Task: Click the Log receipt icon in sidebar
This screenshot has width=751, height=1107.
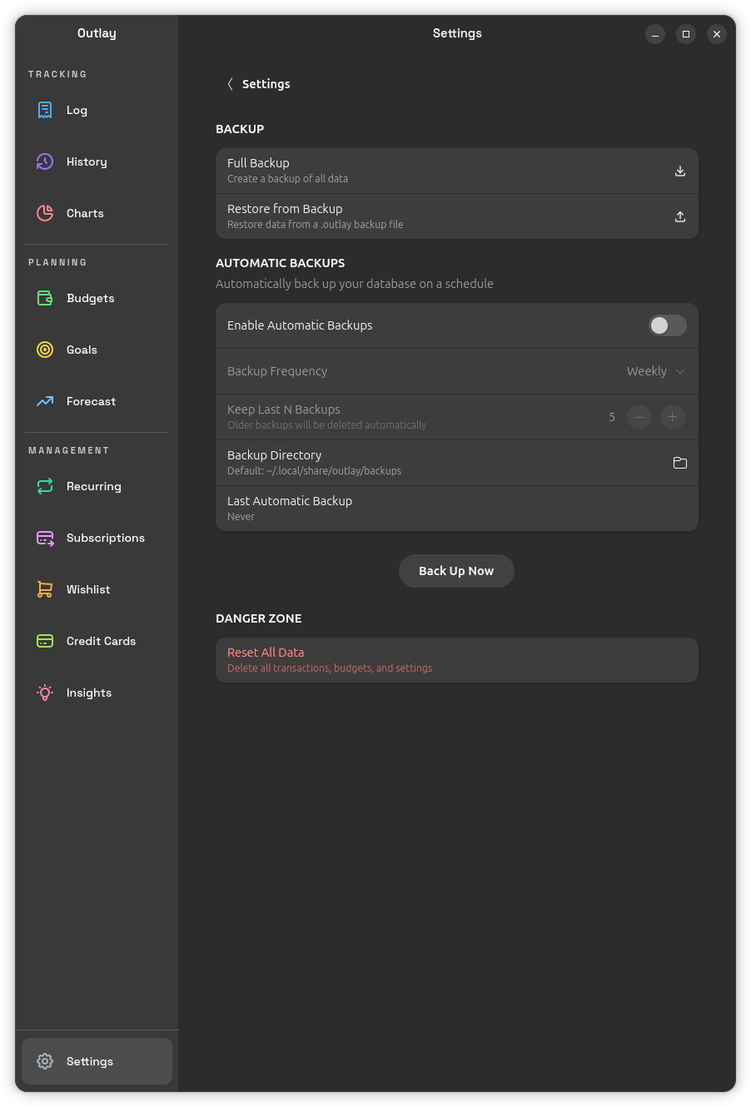Action: coord(45,110)
